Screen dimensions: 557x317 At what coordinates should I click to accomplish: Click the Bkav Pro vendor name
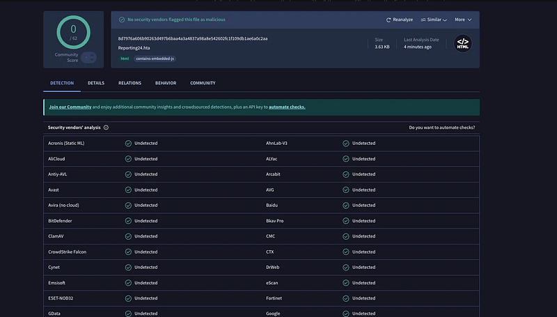point(274,221)
